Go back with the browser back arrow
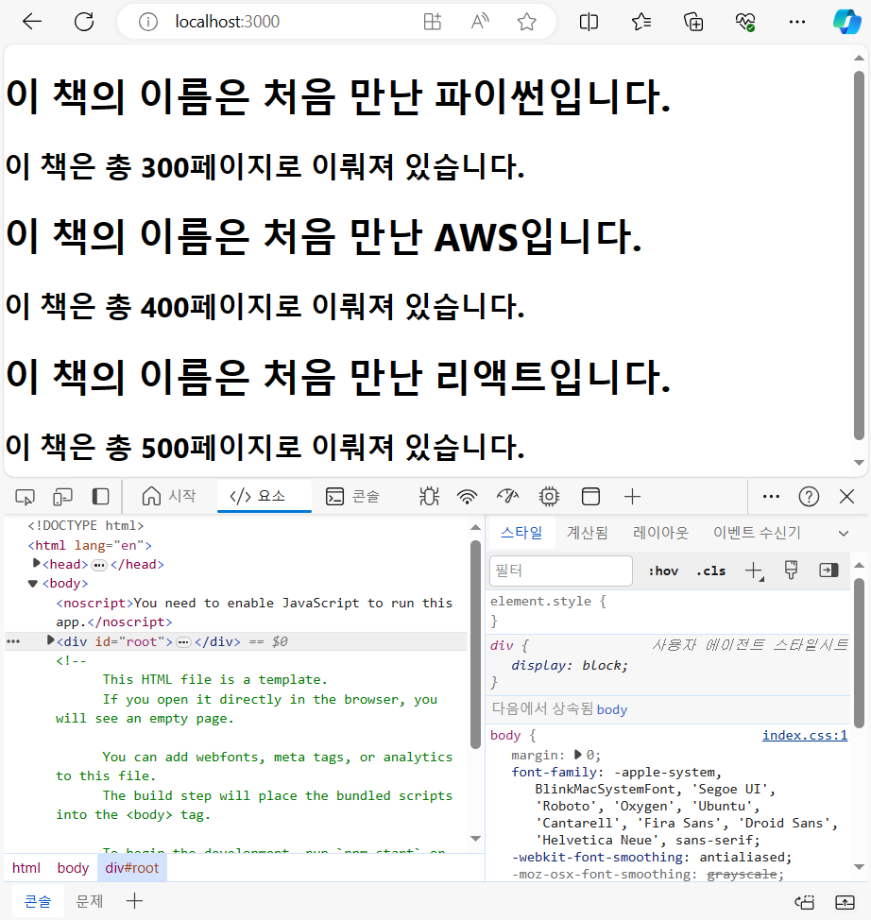Image resolution: width=871 pixels, height=920 pixels. (x=32, y=22)
